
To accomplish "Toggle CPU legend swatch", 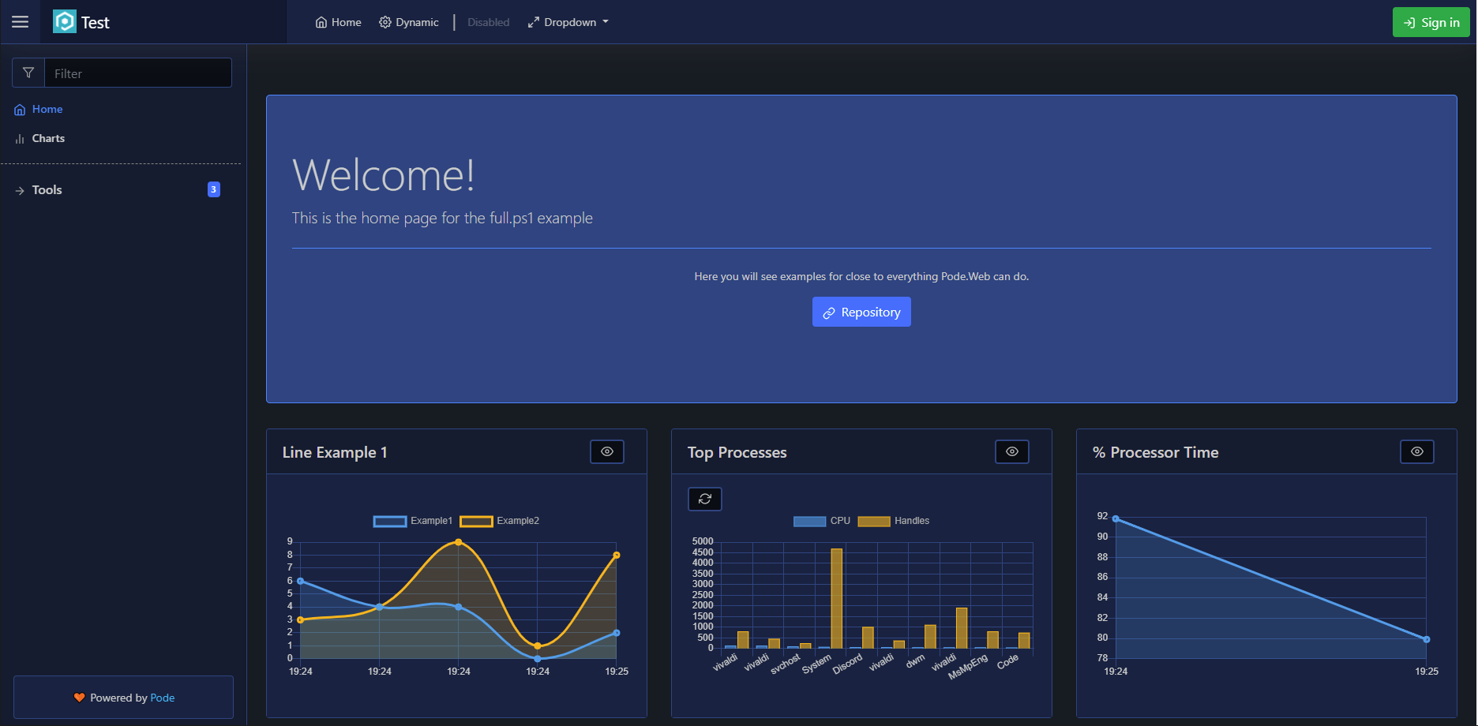I will click(x=809, y=521).
